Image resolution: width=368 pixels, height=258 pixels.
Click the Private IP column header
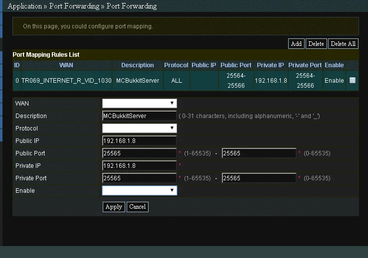point(271,65)
